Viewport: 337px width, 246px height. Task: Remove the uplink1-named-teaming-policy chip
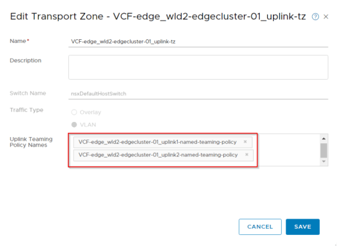245,141
